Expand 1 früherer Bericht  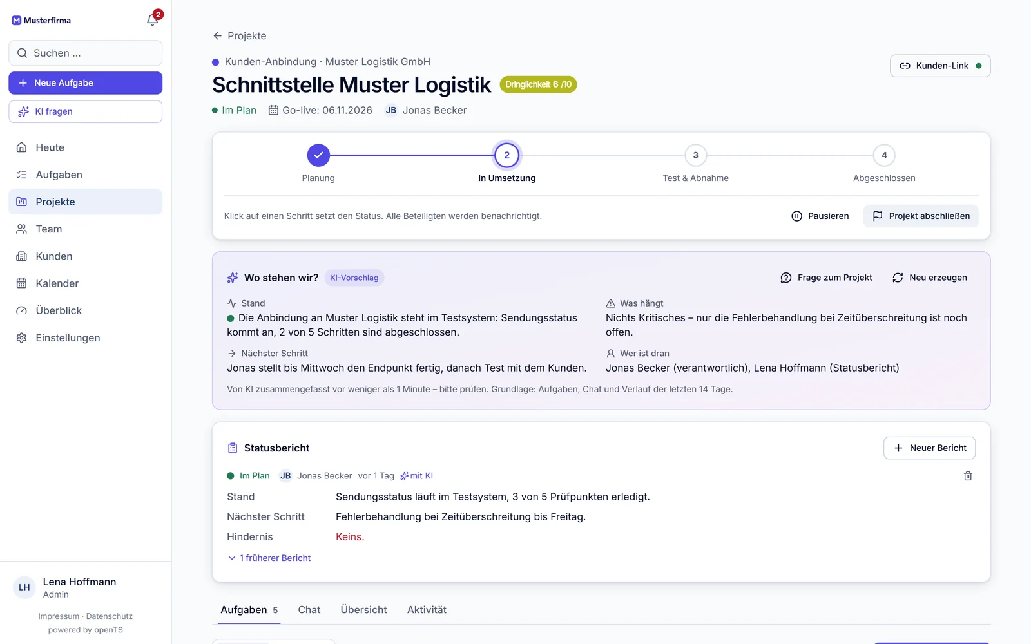(x=269, y=558)
